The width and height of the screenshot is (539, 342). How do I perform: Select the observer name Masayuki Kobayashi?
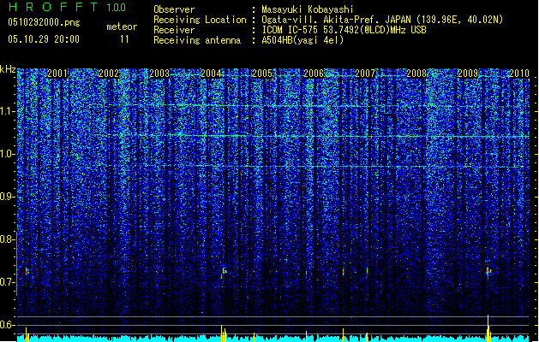click(x=308, y=9)
